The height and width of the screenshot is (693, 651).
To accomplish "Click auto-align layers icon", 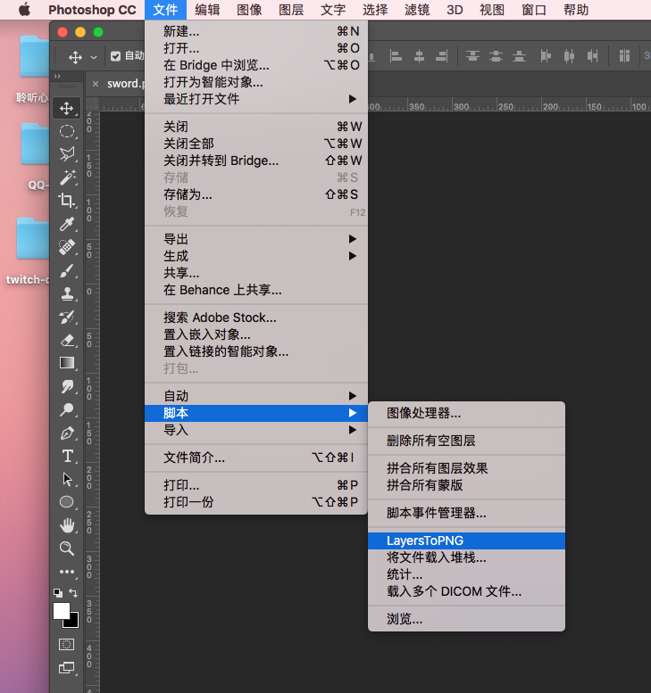I will point(624,56).
